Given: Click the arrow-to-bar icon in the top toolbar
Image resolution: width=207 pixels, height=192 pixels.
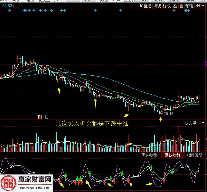Looking at the screenshot, I should pyautogui.click(x=198, y=6).
